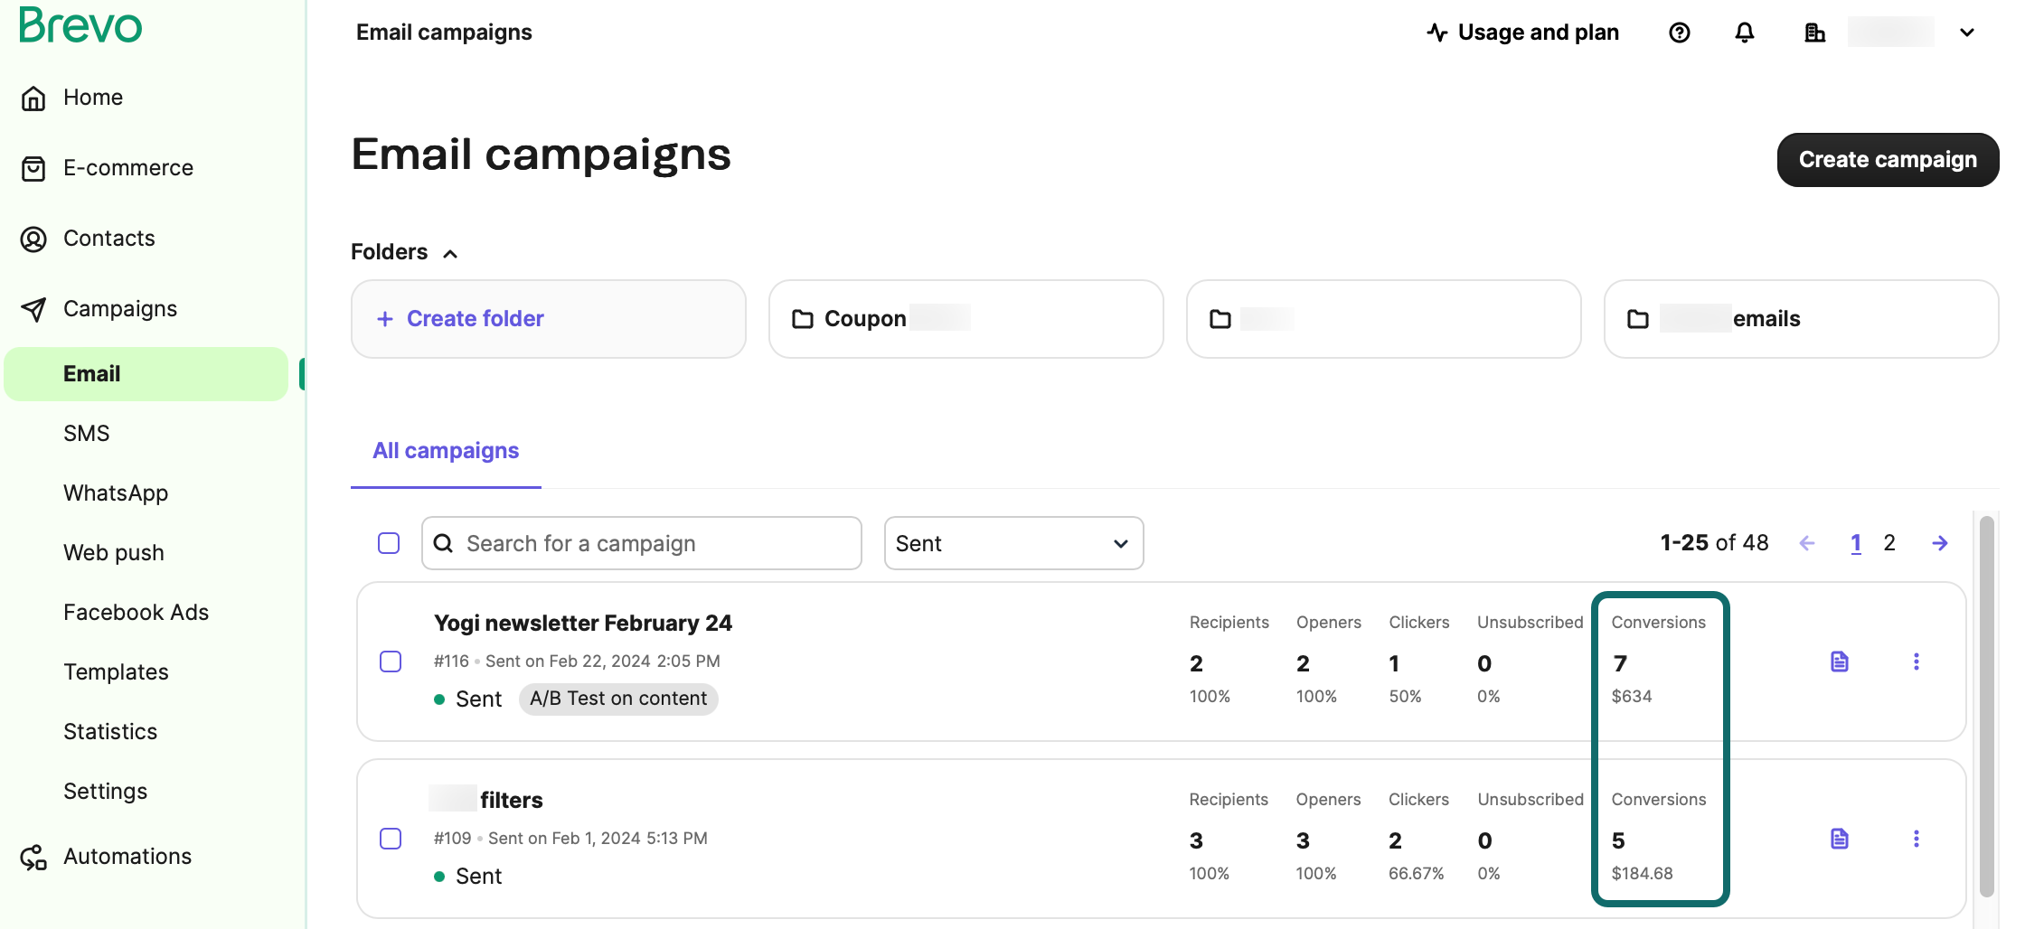Click the organization building icon

(1813, 33)
